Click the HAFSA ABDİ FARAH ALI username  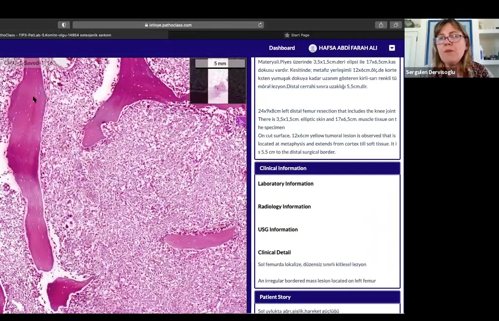[x=348, y=48]
